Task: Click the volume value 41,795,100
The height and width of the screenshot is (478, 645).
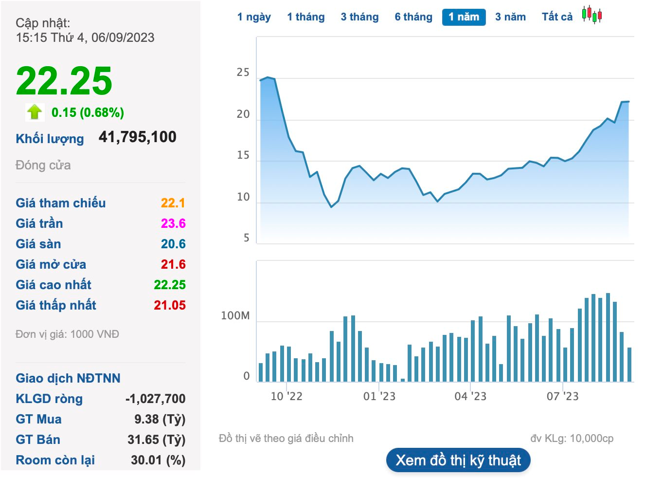Action: [x=138, y=137]
